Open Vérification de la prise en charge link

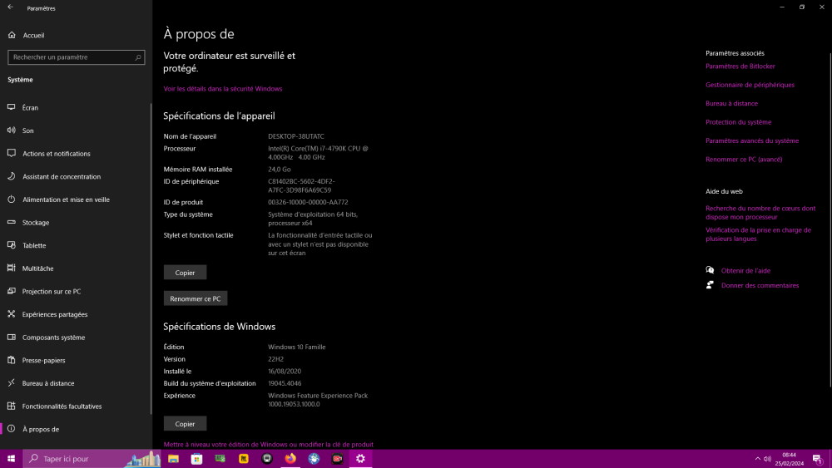pyautogui.click(x=758, y=234)
